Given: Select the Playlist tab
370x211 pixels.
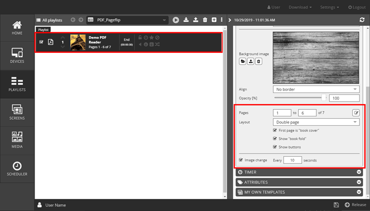Looking at the screenshot, I should coord(43,30).
